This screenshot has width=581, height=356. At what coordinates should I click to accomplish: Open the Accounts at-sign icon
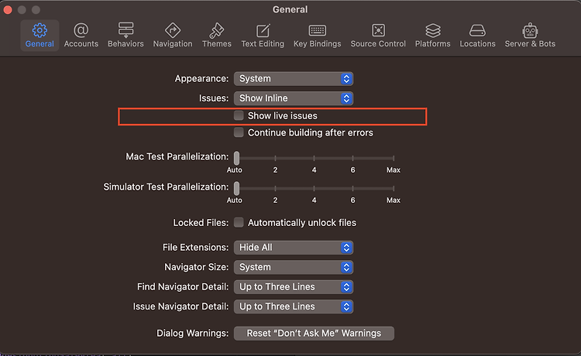click(81, 30)
